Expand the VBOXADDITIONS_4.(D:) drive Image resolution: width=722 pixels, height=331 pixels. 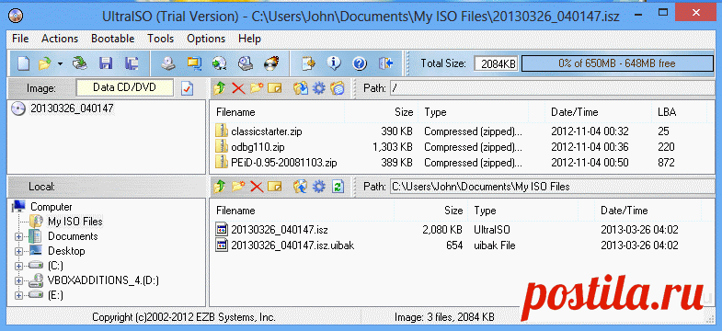pyautogui.click(x=19, y=280)
